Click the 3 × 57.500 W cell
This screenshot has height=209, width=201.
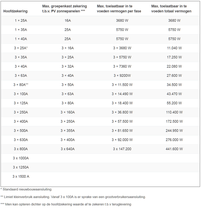(122, 121)
